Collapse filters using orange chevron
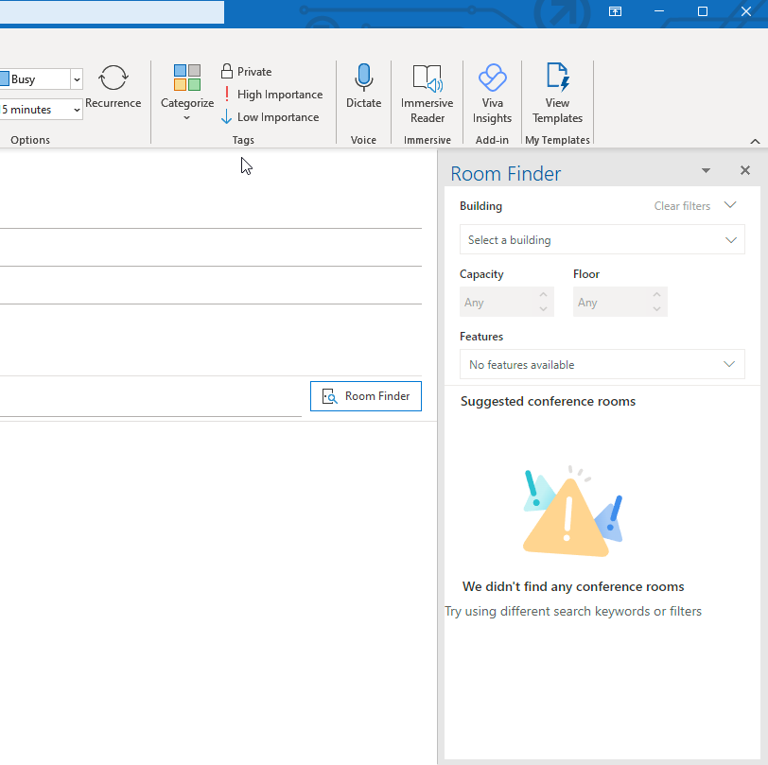Viewport: 768px width, 765px height. tap(730, 205)
